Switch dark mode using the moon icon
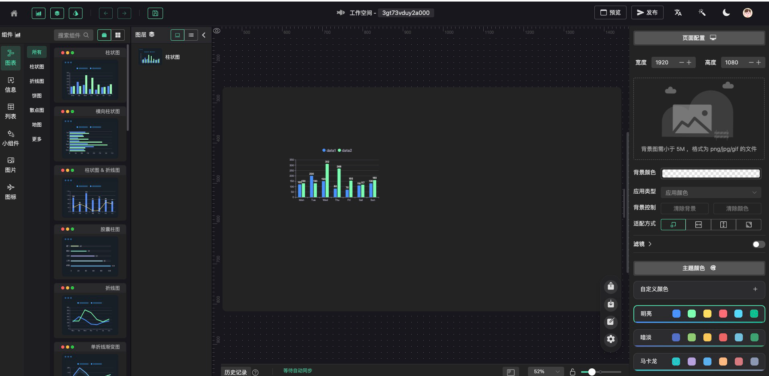This screenshot has width=769, height=376. tap(726, 13)
